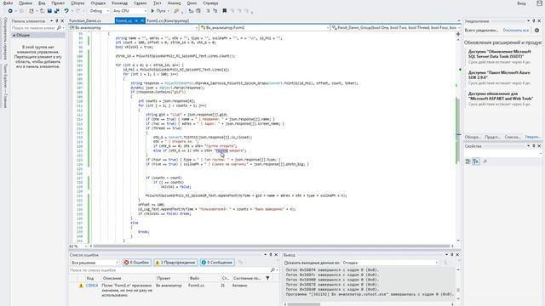The image size is (545, 306).
Task: Open the Вк анализатор project navigation dropdown
Action: coord(134,27)
